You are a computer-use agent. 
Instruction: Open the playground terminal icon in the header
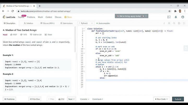[x=169, y=17]
